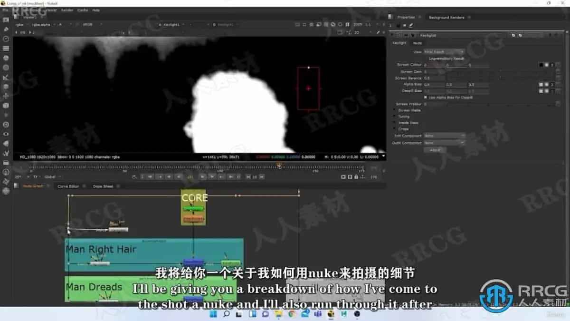This screenshot has height=321, width=570.
Task: Play backward in the viewer timeline
Action: tap(178, 176)
